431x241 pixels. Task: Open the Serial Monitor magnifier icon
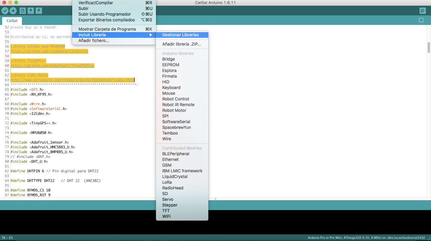(422, 11)
